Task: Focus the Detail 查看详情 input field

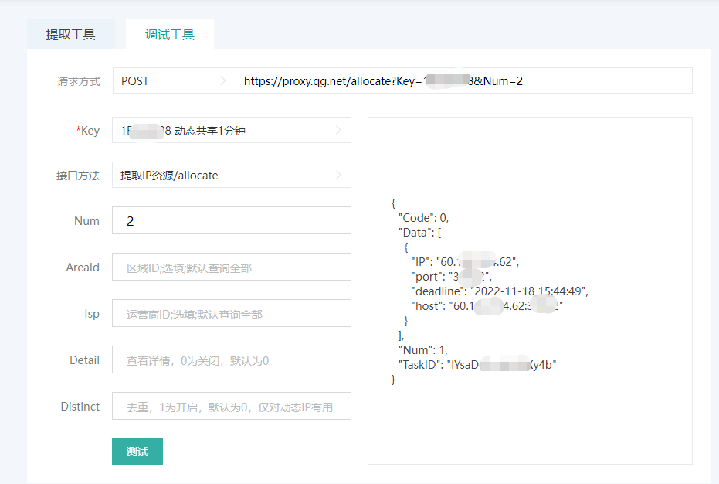Action: coord(232,360)
